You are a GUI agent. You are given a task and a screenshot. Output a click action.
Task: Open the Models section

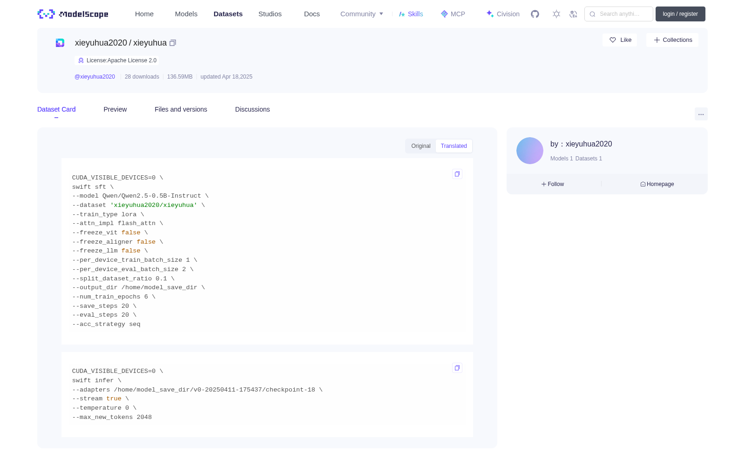pyautogui.click(x=186, y=14)
